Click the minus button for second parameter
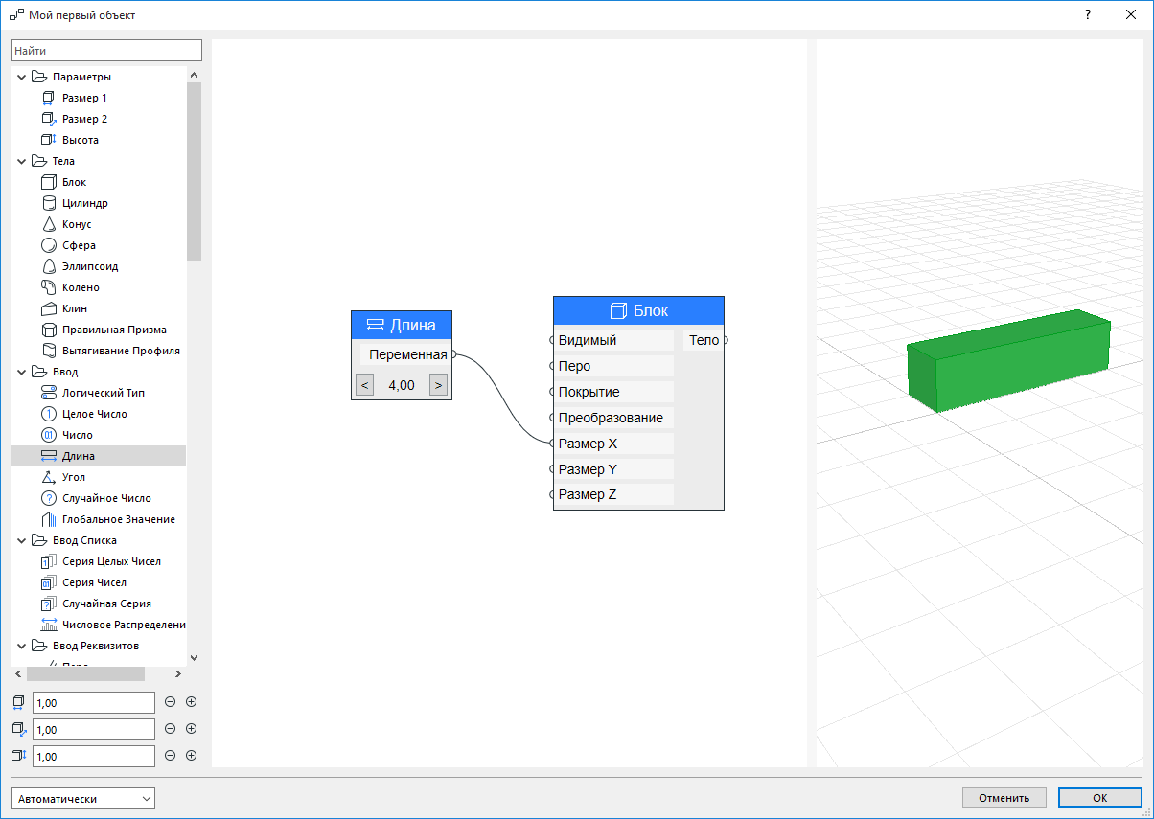 (171, 729)
